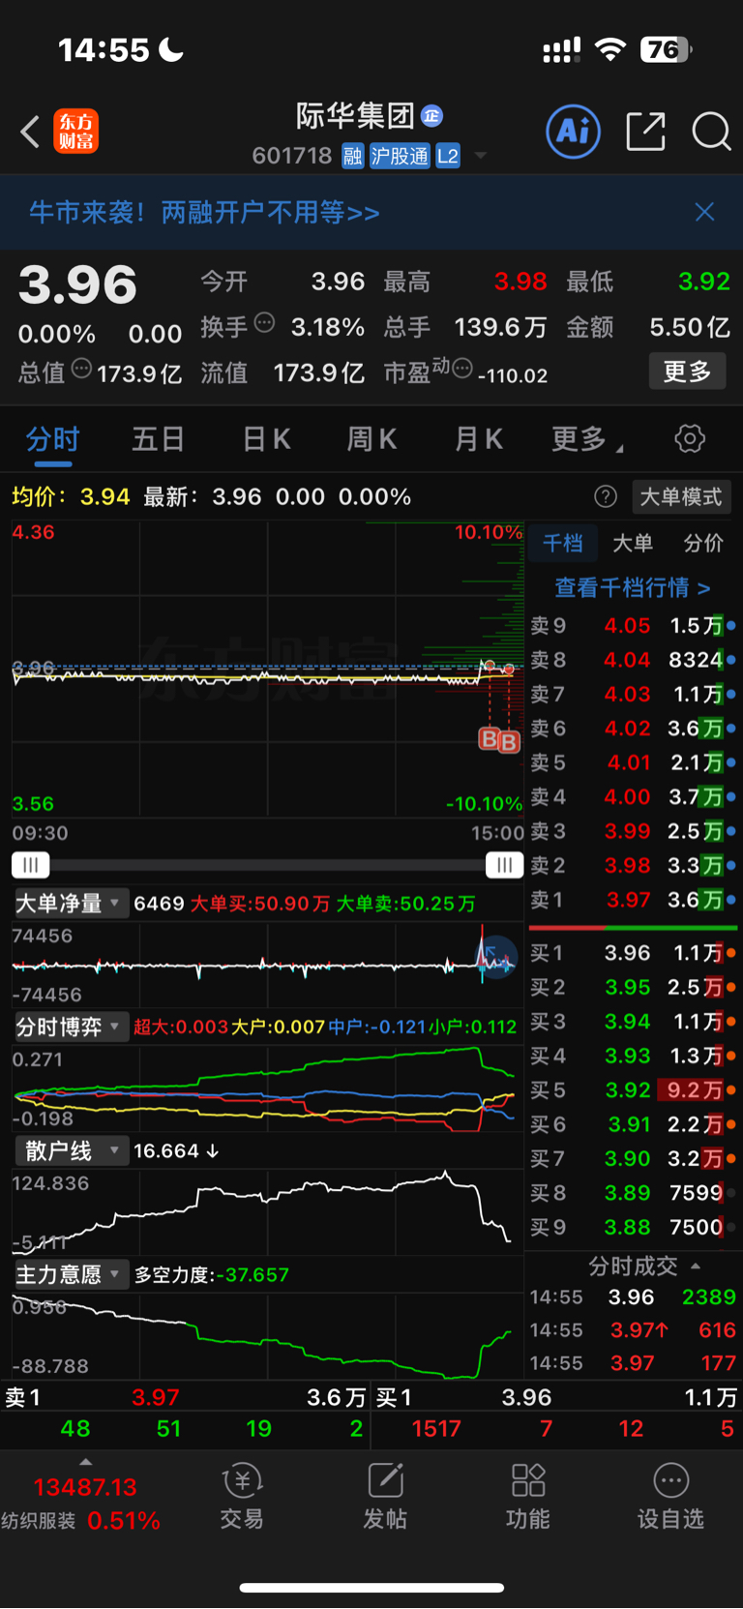Tap the smiley icon next to 市盈
The height and width of the screenshot is (1609, 743).
tap(462, 368)
